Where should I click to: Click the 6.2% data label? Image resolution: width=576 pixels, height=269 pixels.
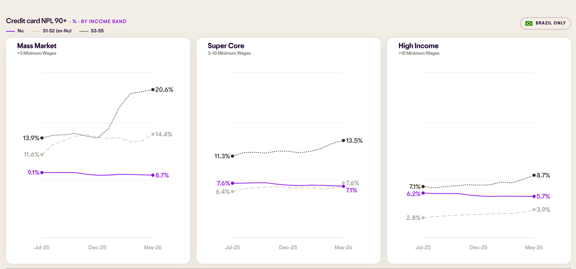[414, 194]
